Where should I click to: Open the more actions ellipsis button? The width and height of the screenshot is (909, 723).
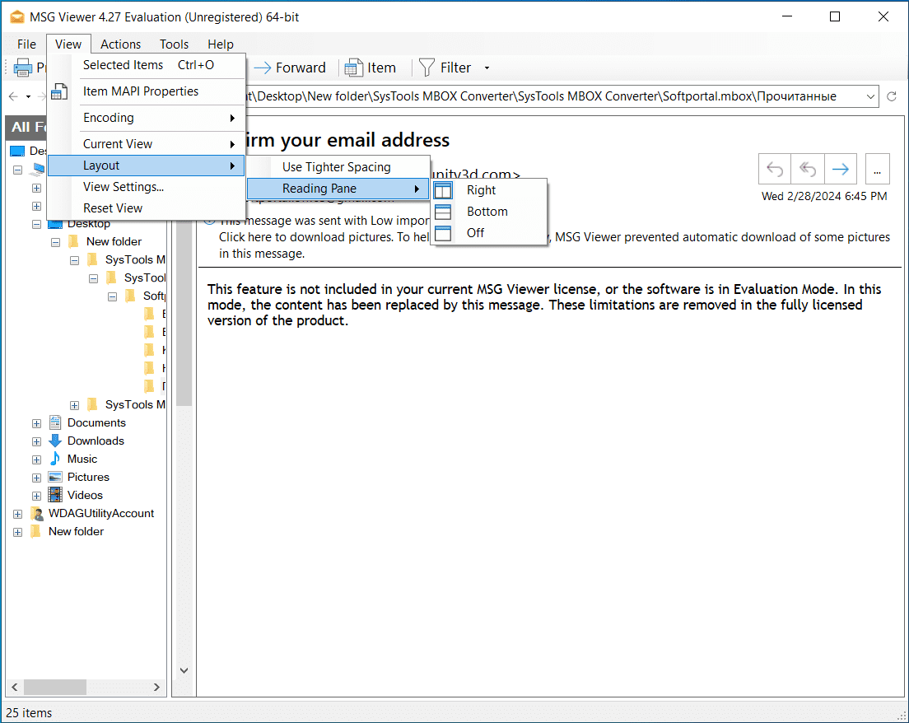coord(877,169)
